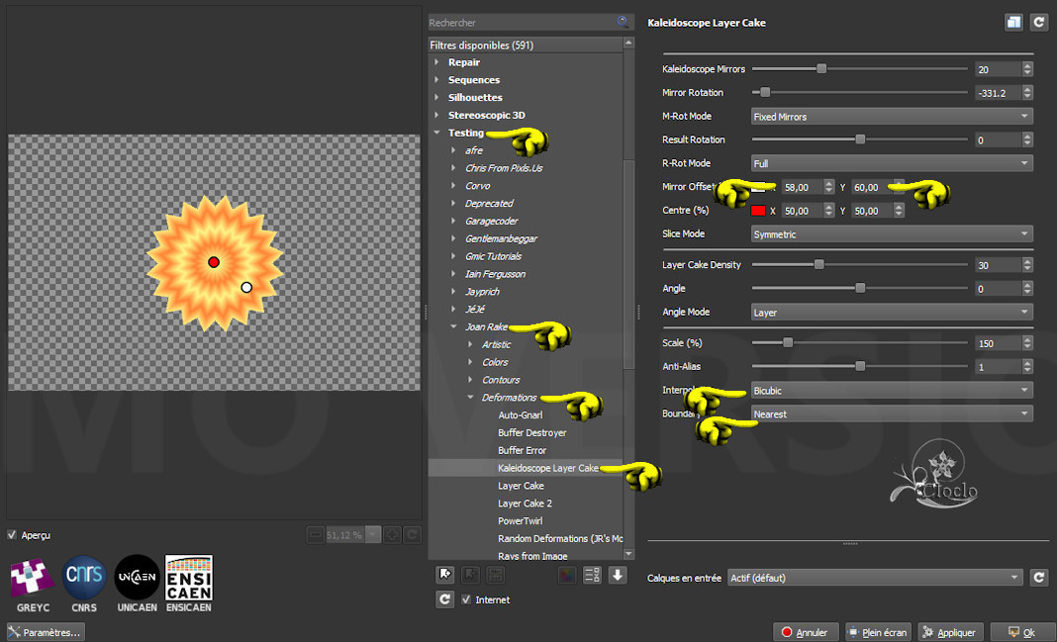Click the update filters refresh icon

[x=445, y=599]
